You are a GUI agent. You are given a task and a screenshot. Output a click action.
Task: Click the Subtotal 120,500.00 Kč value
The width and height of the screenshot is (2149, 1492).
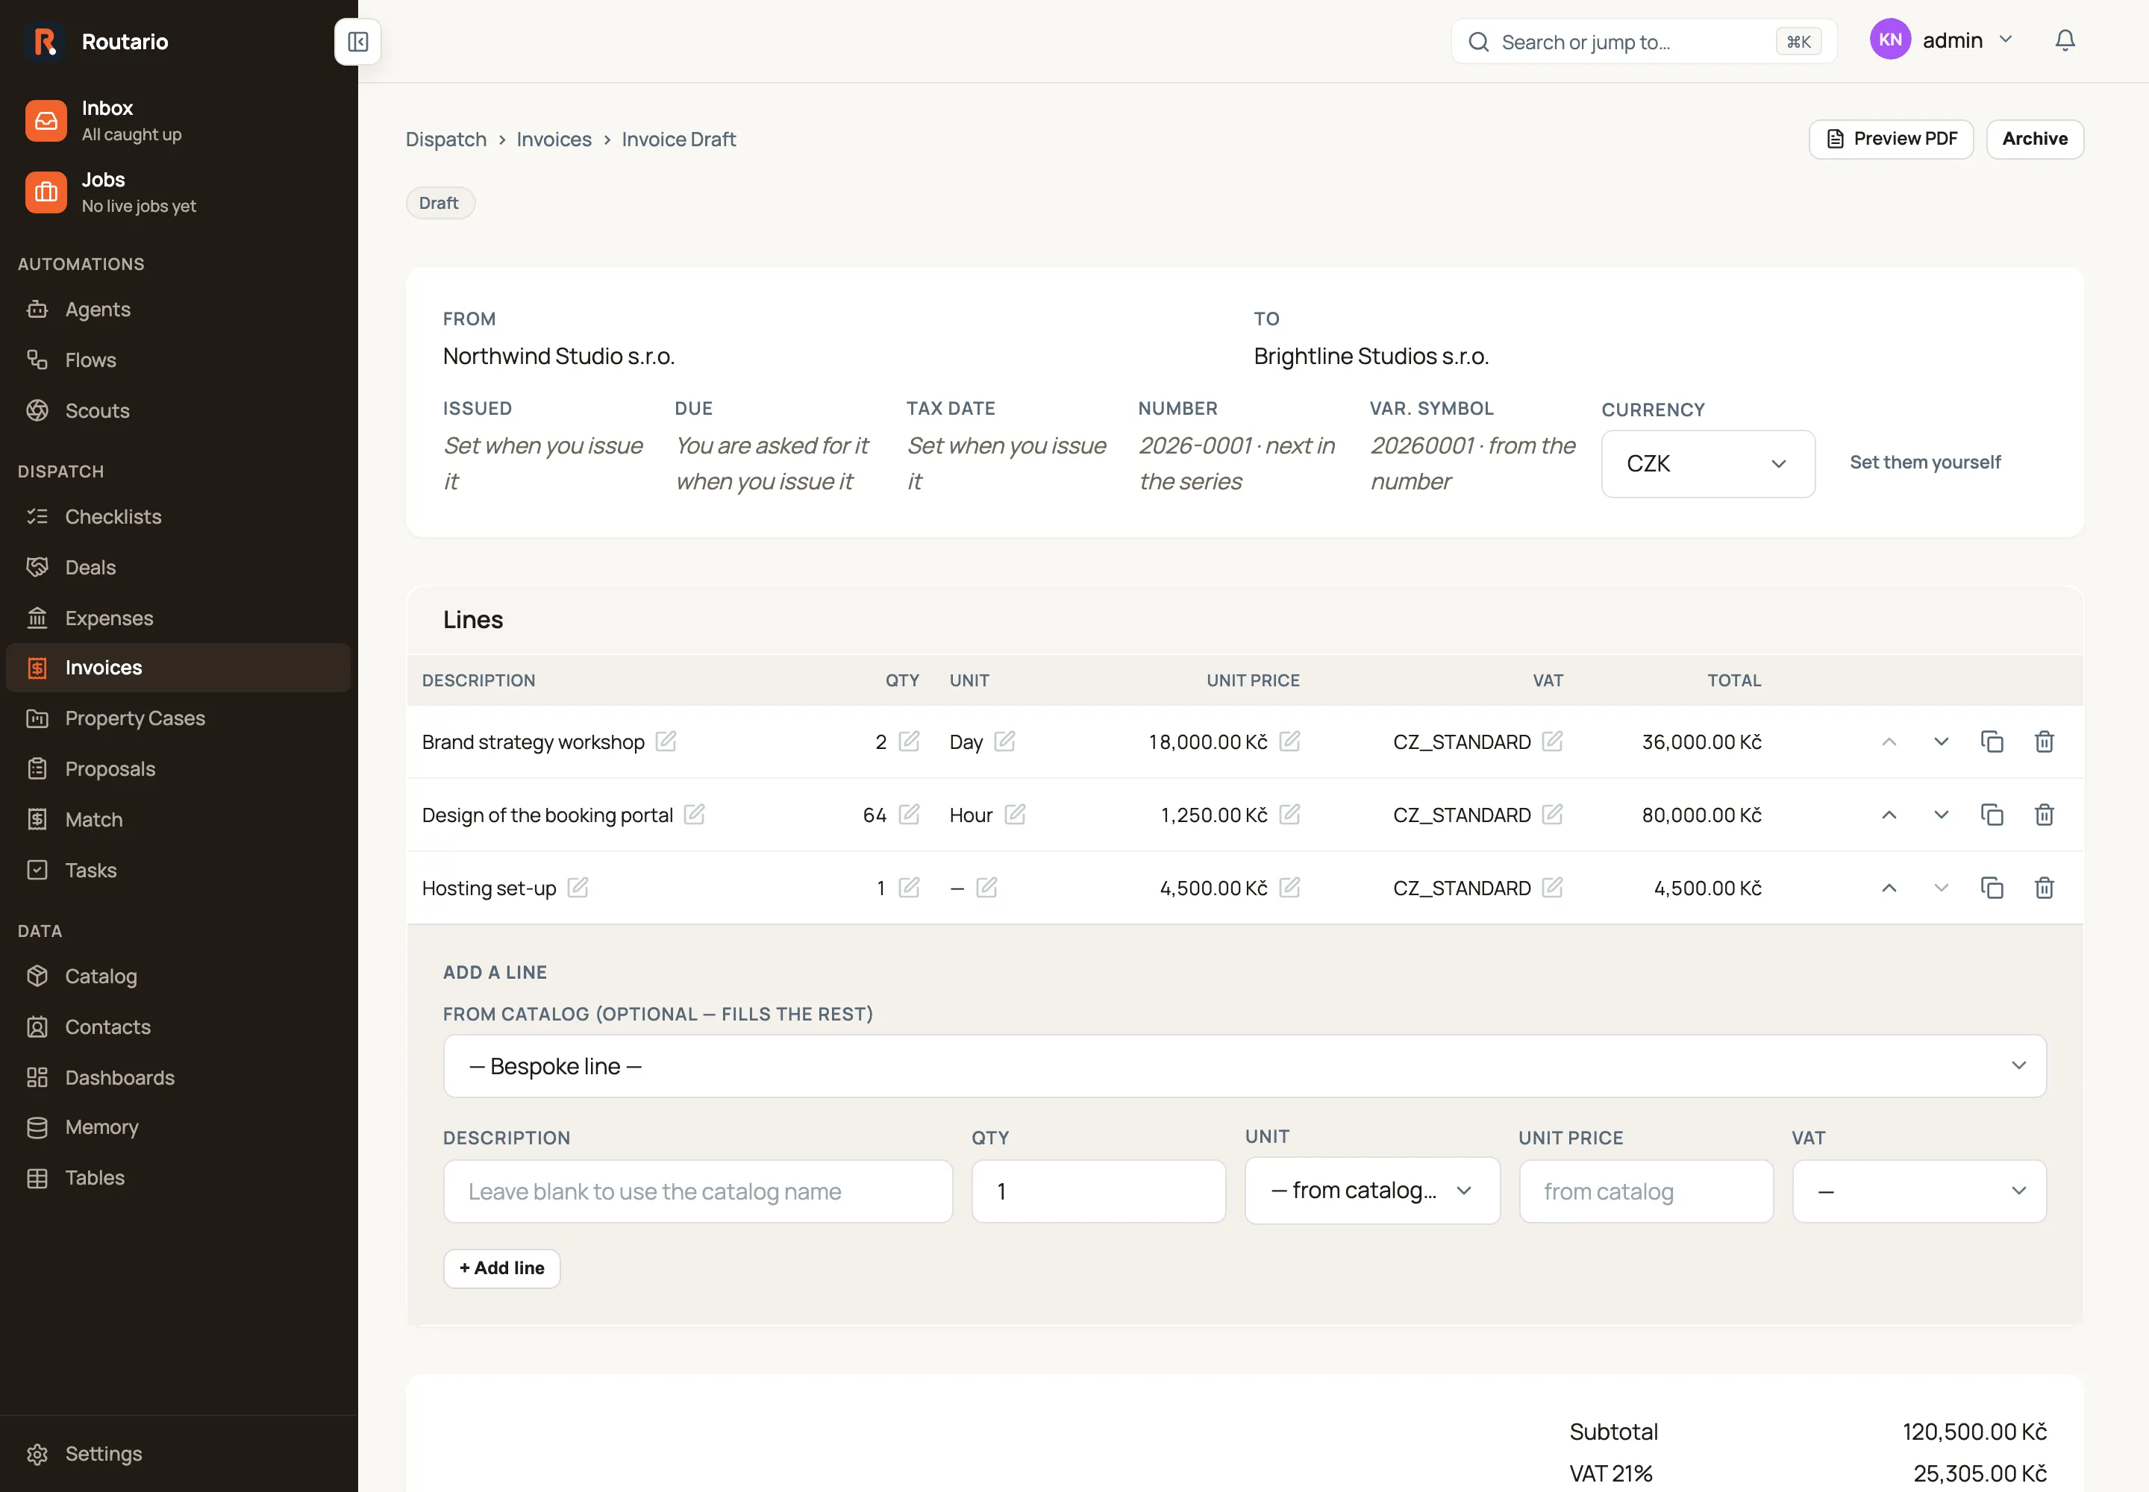pos(1974,1432)
